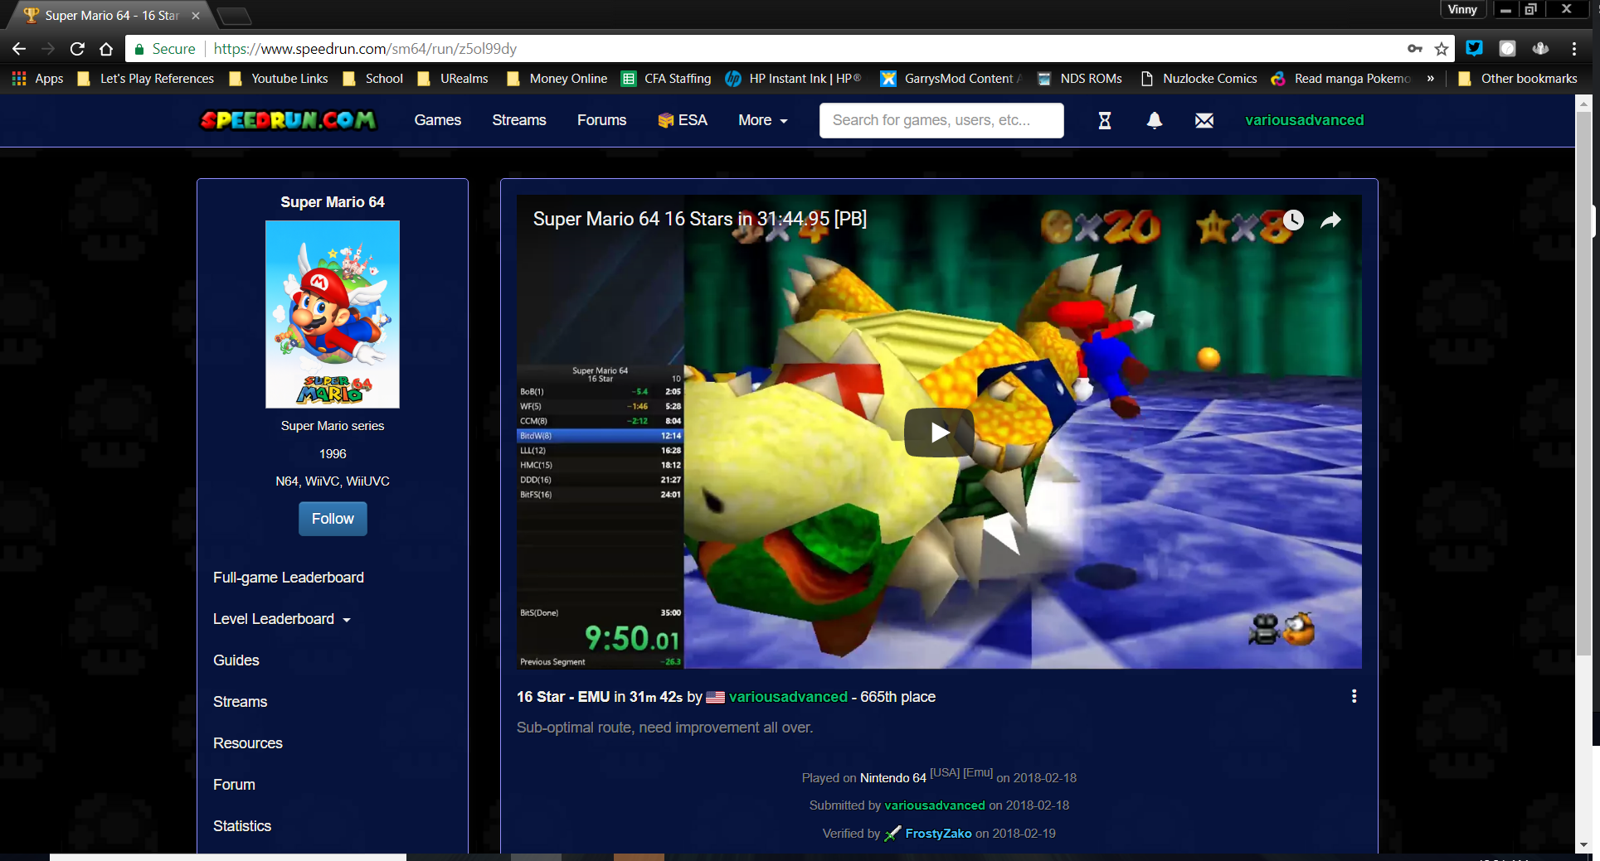Screen dimensions: 1600x861
Task: Click the video title text
Action: pos(699,219)
